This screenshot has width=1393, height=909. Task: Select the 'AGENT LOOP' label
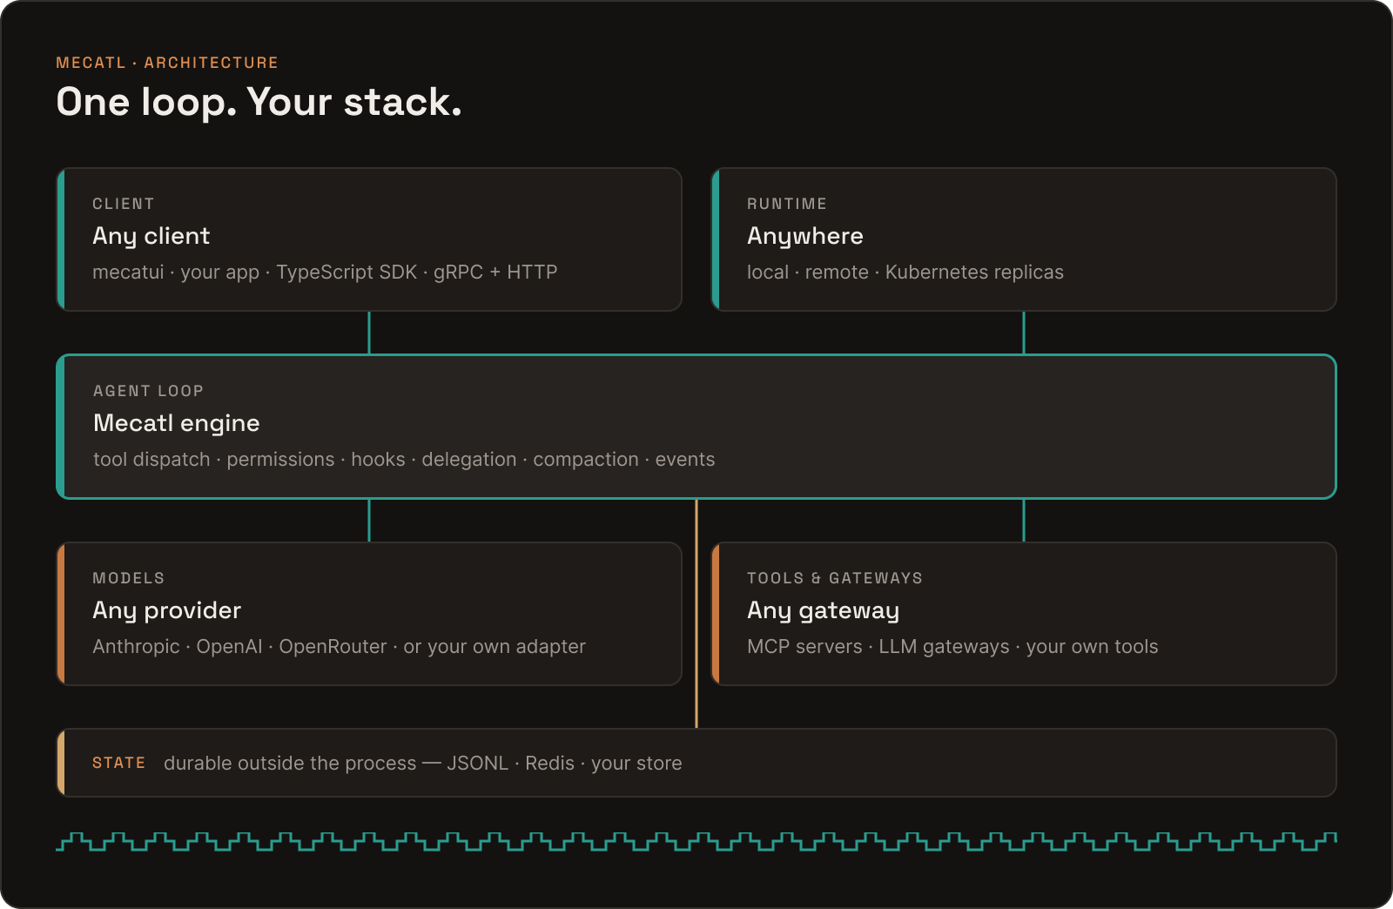(148, 391)
